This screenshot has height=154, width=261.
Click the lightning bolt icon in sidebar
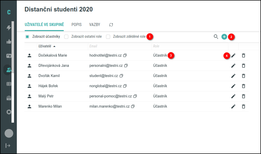(9, 28)
